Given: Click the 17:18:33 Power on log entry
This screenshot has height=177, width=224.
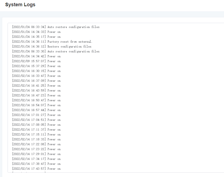Looking at the screenshot, I should pyautogui.click(x=36, y=139).
